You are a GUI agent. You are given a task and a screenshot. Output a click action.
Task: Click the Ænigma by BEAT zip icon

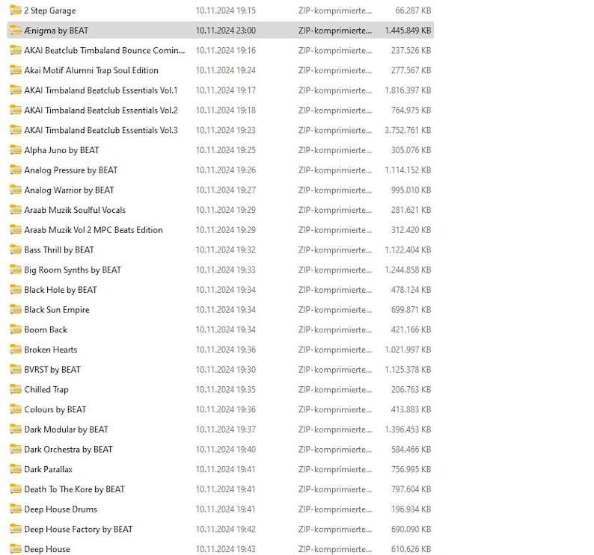(16, 31)
